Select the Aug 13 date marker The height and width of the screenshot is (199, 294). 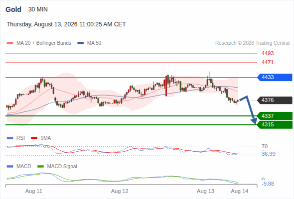(x=205, y=191)
